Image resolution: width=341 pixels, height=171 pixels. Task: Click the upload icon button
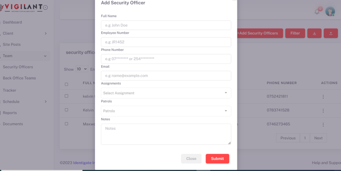tap(331, 33)
